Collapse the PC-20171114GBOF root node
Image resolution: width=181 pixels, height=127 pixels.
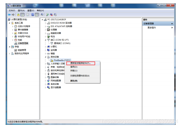(42, 20)
